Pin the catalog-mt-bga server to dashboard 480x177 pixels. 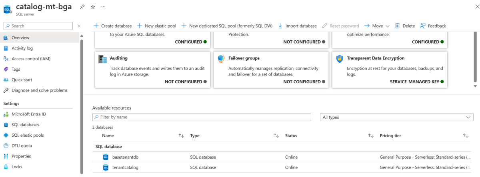coord(82,7)
